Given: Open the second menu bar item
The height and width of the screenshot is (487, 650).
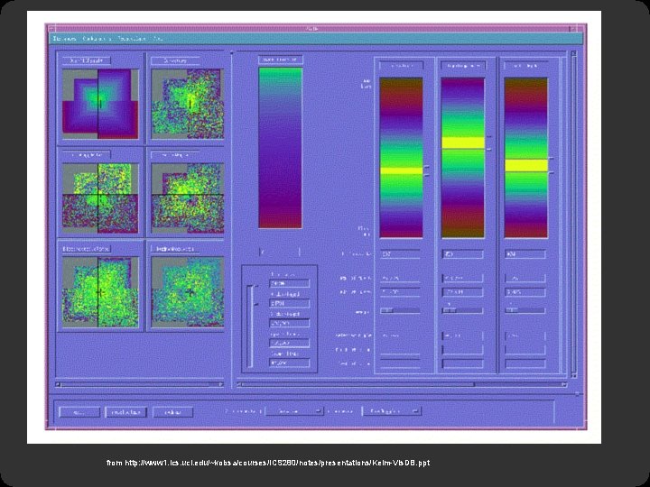Looking at the screenshot, I should (97, 39).
